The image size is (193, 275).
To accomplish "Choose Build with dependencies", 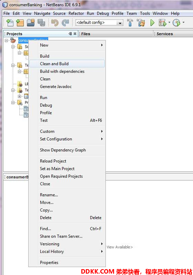I will coord(67,71).
